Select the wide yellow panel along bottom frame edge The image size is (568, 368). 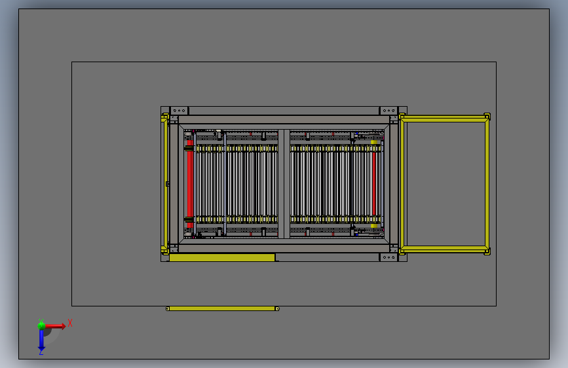(221, 257)
